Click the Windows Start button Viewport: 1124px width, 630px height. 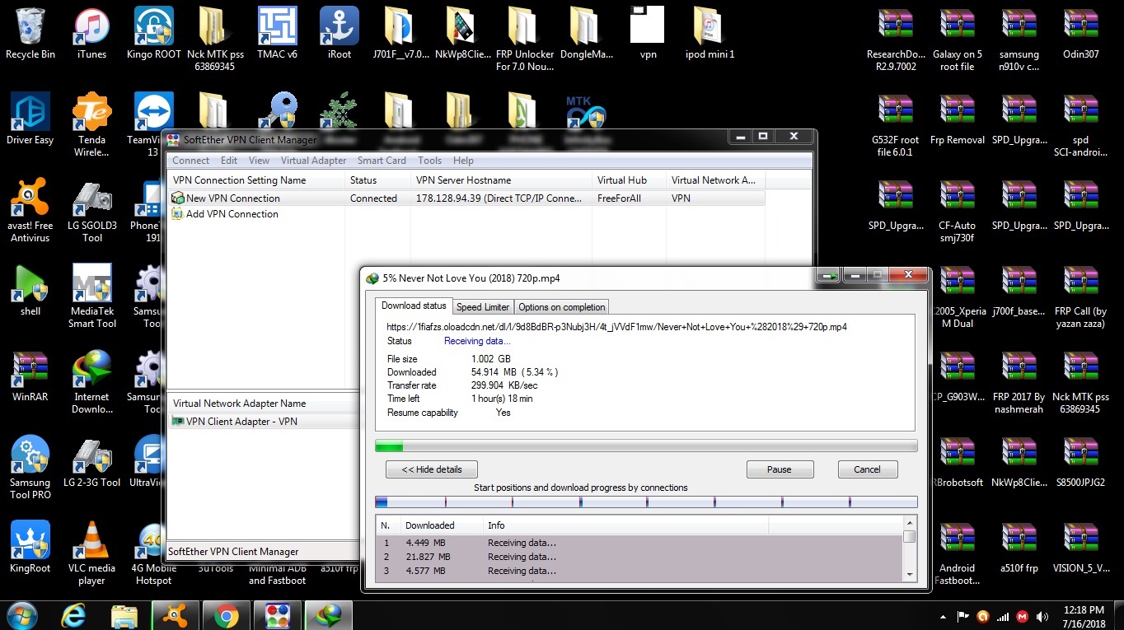[21, 615]
